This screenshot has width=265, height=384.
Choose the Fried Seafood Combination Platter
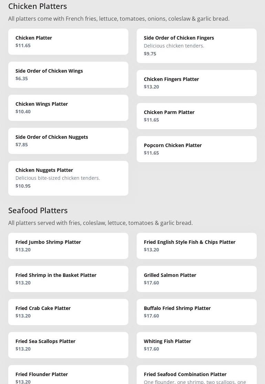(197, 376)
